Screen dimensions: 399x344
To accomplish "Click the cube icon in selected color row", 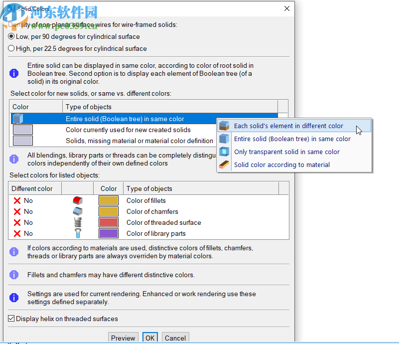I will pos(18,119).
